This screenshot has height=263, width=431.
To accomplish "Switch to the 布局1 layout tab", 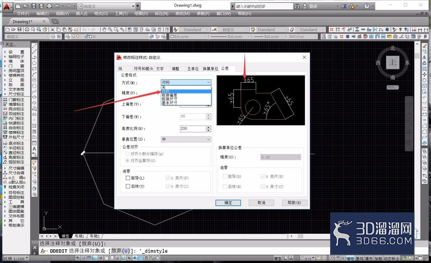I will pyautogui.click(x=79, y=236).
